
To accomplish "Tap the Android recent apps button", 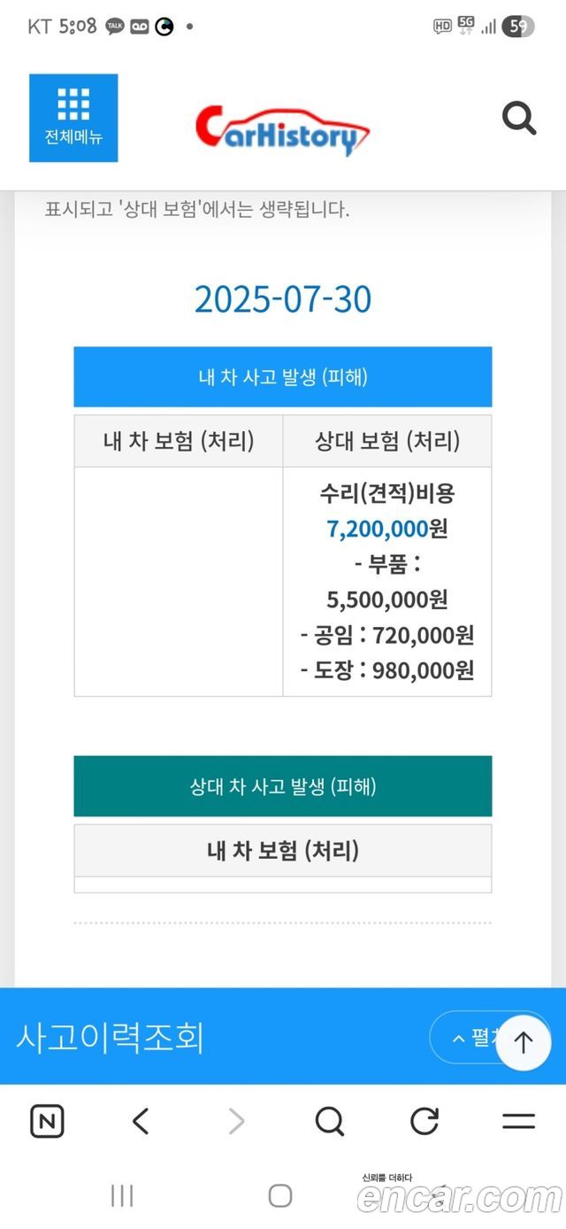I will 122,1195.
